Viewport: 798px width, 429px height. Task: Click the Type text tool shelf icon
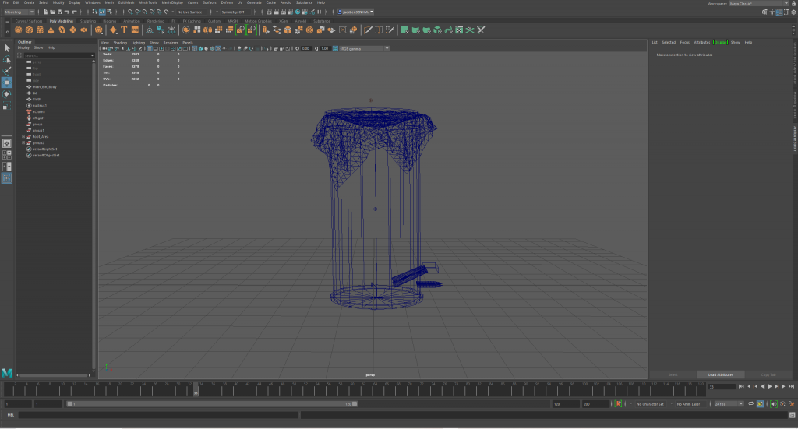point(124,30)
